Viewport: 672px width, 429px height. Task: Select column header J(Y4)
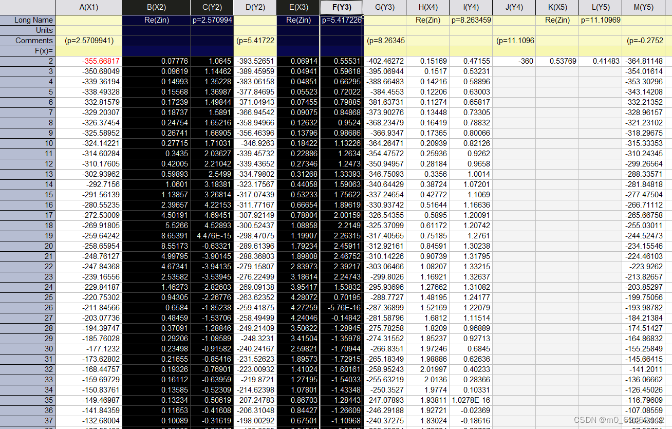click(514, 7)
